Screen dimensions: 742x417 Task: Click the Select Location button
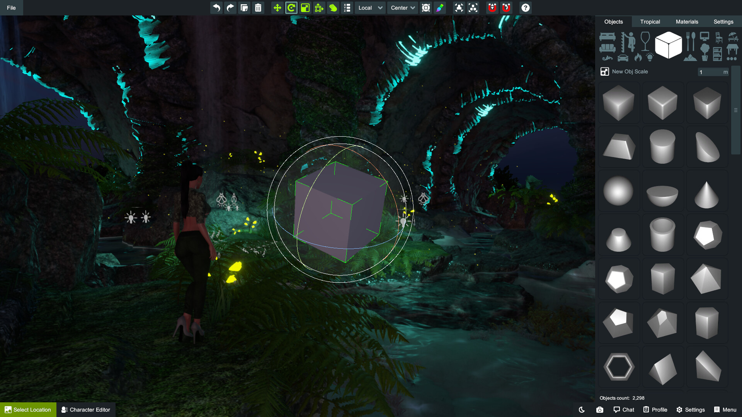pos(28,410)
